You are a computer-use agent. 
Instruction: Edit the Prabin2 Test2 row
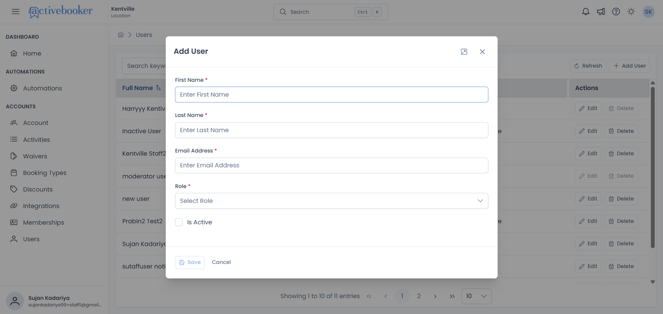click(588, 221)
